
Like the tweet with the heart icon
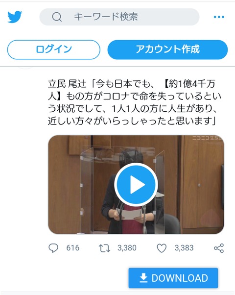(162, 248)
